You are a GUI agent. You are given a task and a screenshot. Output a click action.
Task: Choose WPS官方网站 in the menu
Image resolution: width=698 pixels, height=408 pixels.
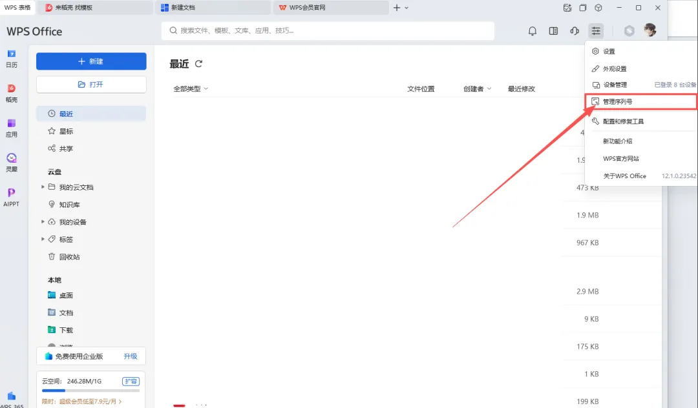641,159
